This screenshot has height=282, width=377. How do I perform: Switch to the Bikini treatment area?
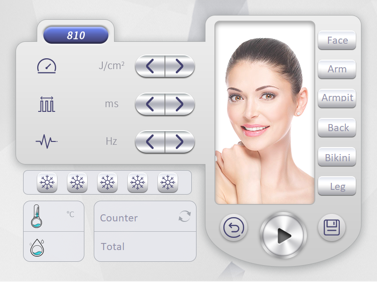point(336,157)
